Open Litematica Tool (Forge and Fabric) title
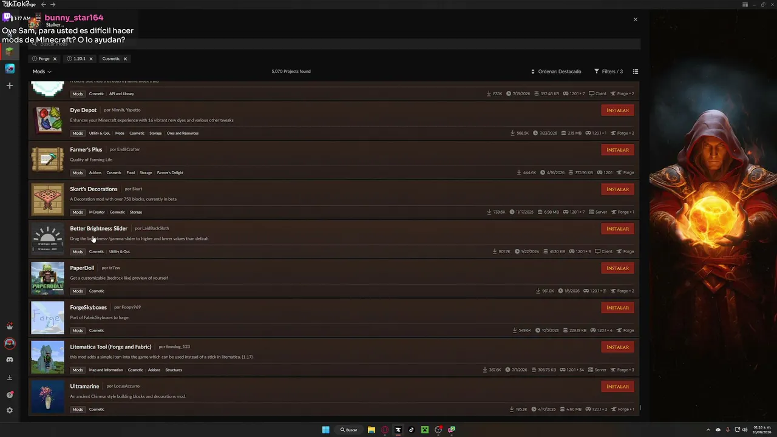The width and height of the screenshot is (777, 437). [x=110, y=347]
